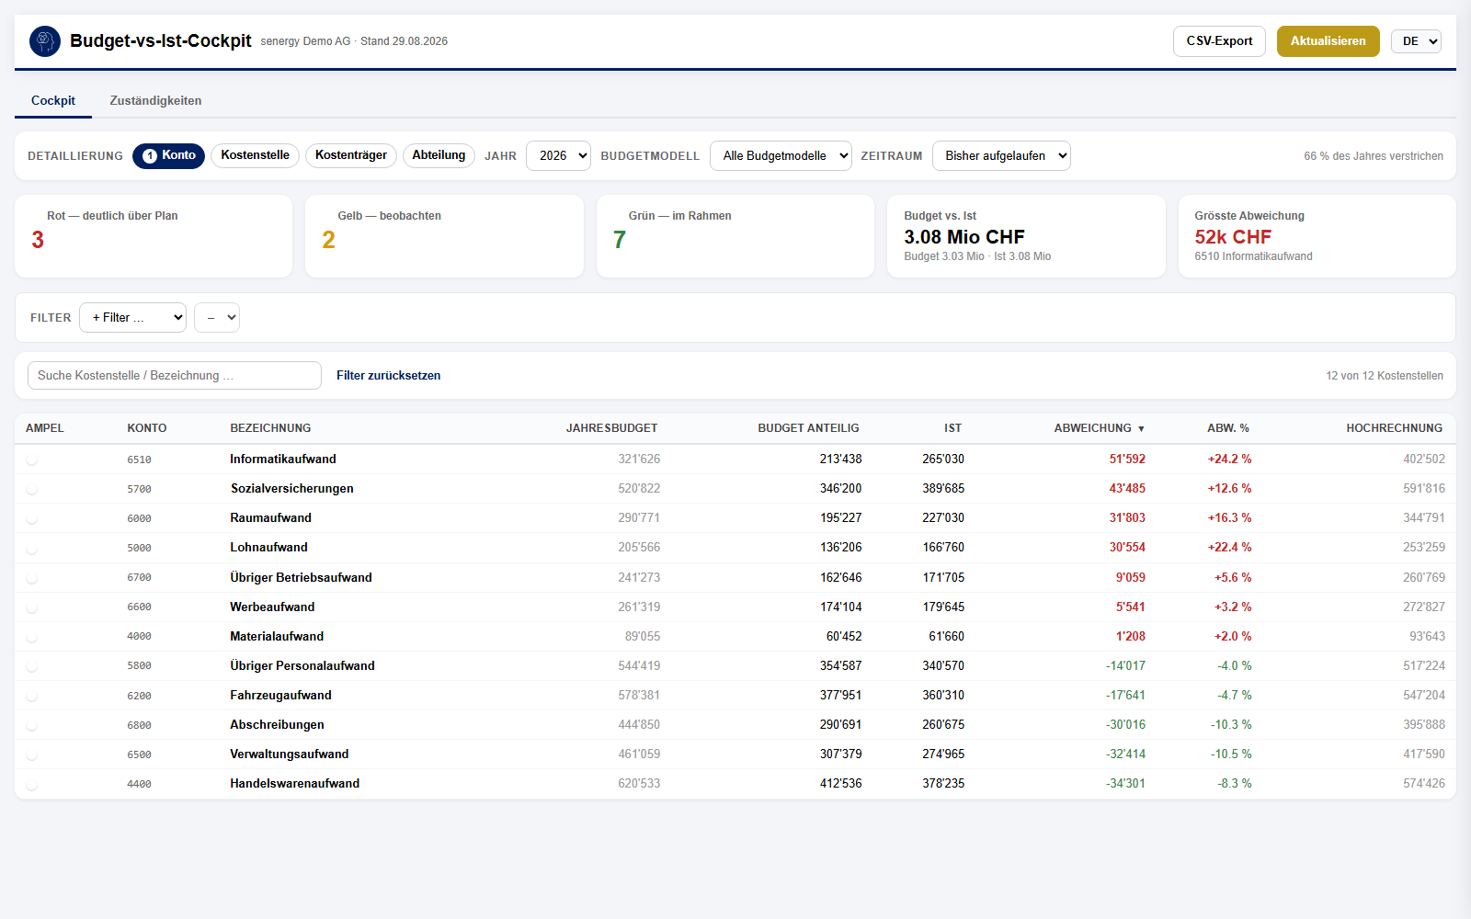Open the Bisher aufgelaufen period dropdown
This screenshot has width=1471, height=919.
tap(1002, 156)
